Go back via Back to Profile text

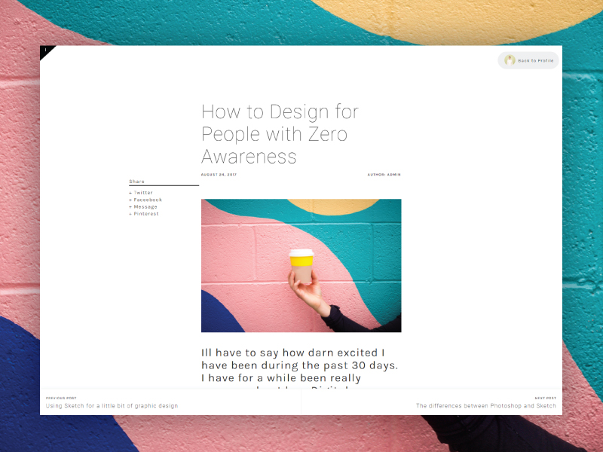tap(536, 61)
